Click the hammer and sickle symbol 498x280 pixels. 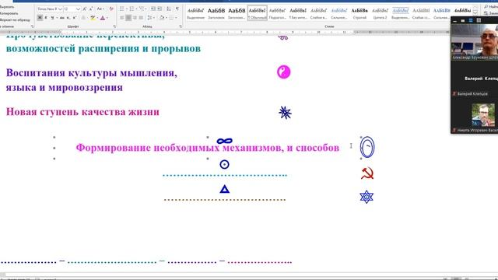367,173
